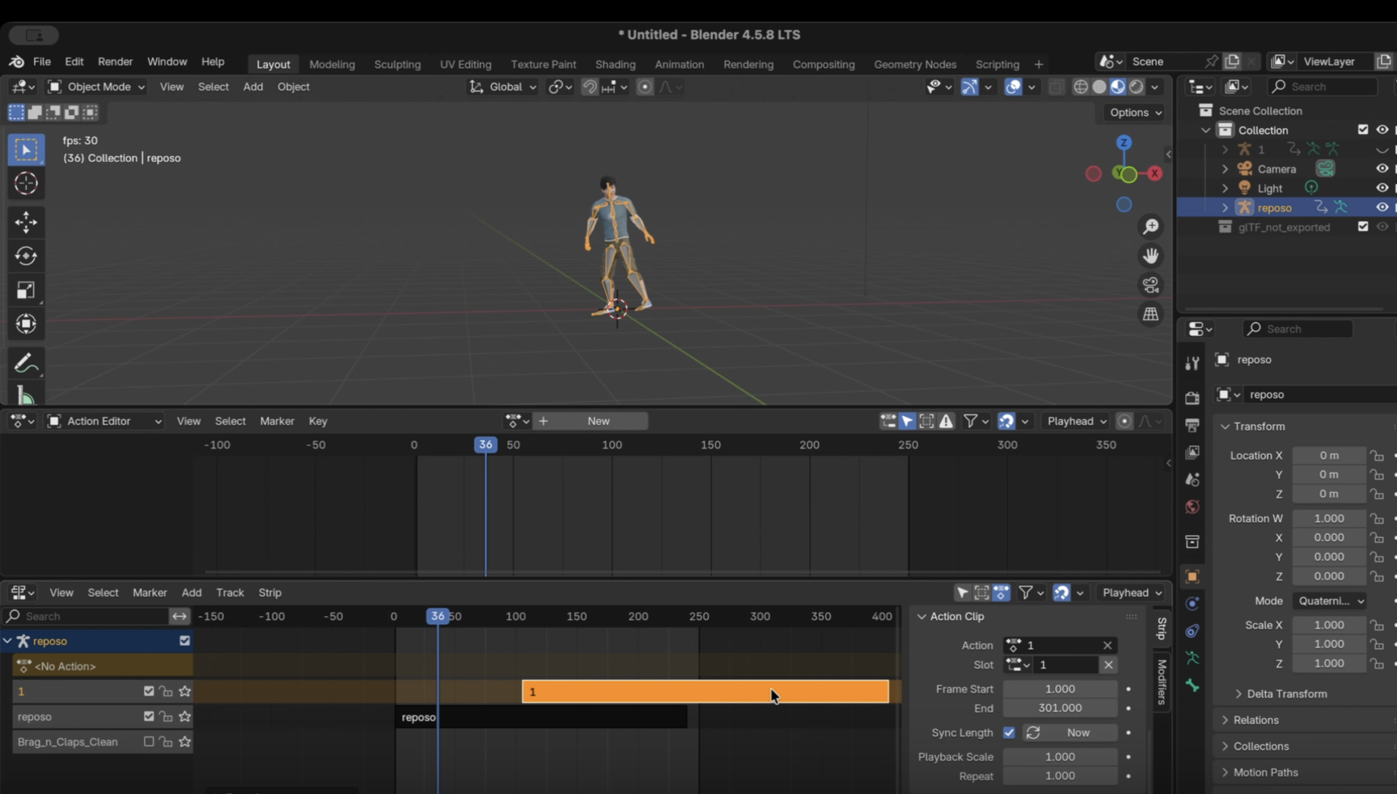Uncheck Sync Length checkbox
Viewport: 1397px width, 794px height.
[x=1009, y=732]
